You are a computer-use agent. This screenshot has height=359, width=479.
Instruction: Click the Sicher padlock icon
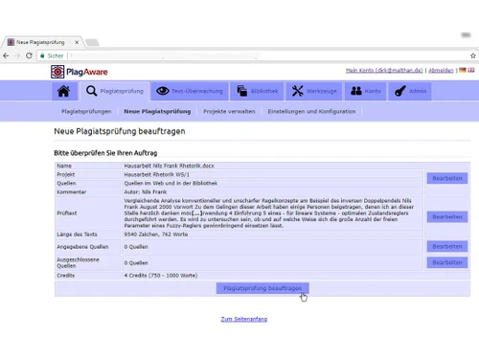point(42,56)
